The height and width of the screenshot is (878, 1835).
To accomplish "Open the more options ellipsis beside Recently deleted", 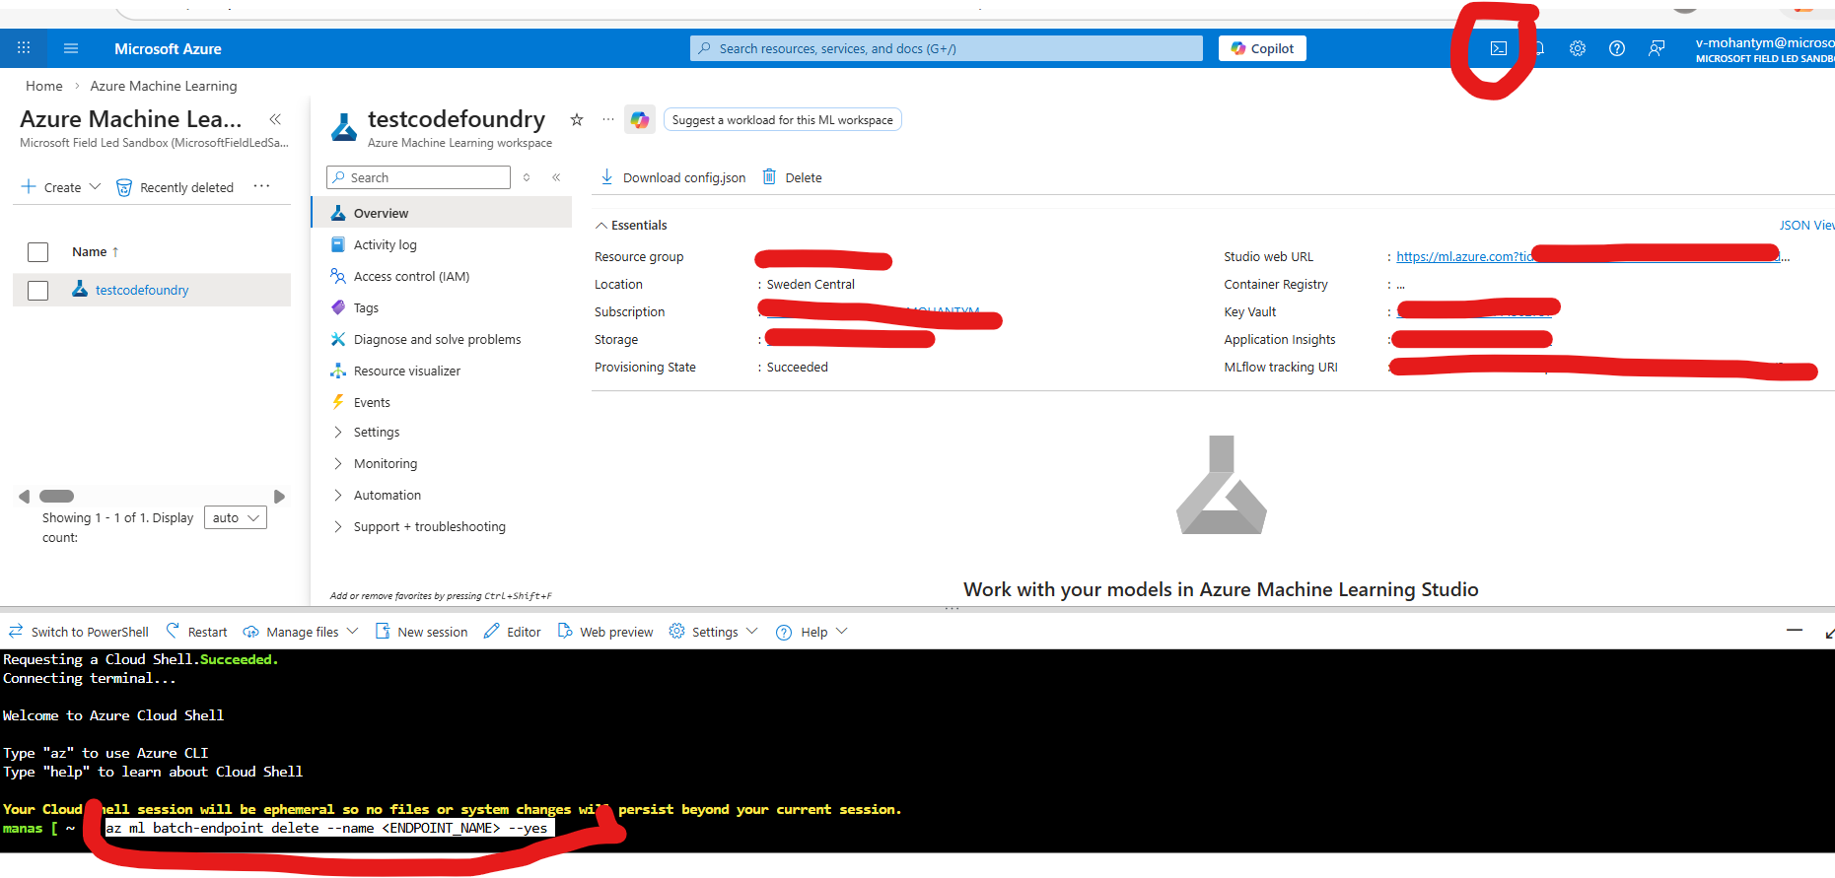I will (261, 186).
